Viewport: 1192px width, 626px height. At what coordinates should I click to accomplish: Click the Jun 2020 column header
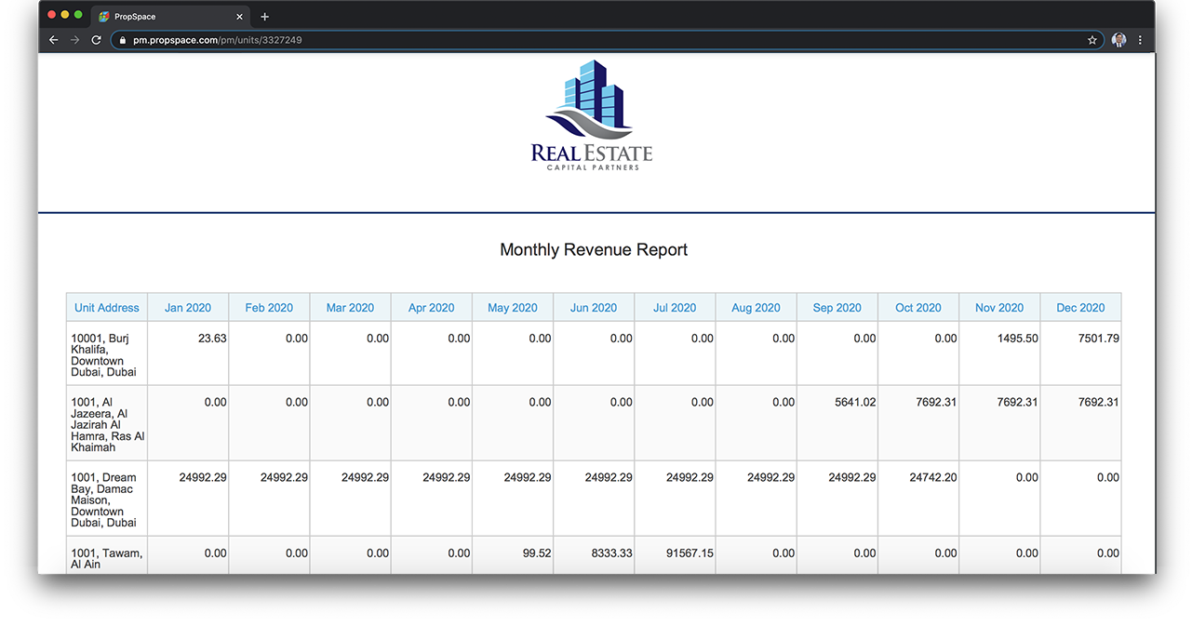click(x=594, y=308)
